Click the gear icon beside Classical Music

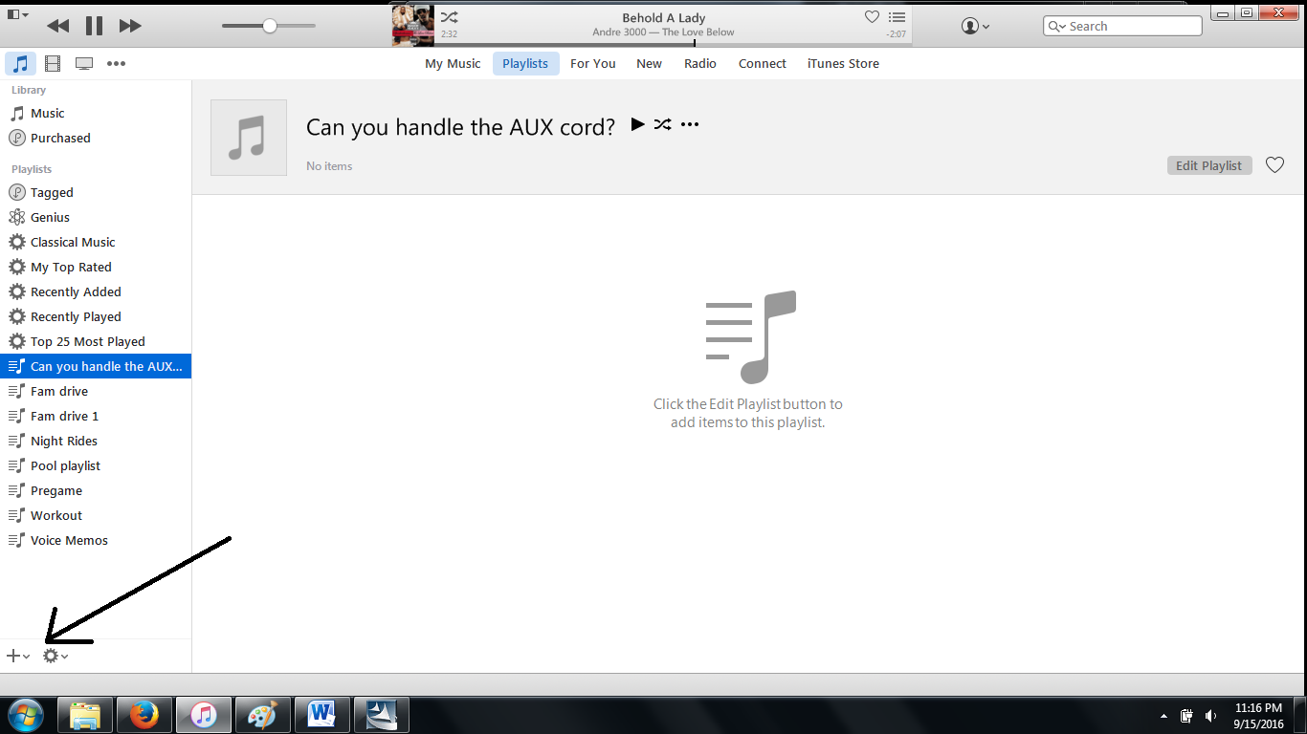[x=16, y=242]
